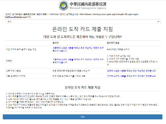Click the multilingual language prompt text above dropdown

pyautogui.click(x=72, y=16)
